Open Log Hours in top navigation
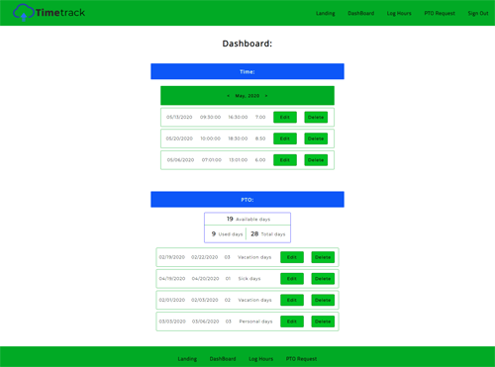The height and width of the screenshot is (367, 495). [x=399, y=13]
